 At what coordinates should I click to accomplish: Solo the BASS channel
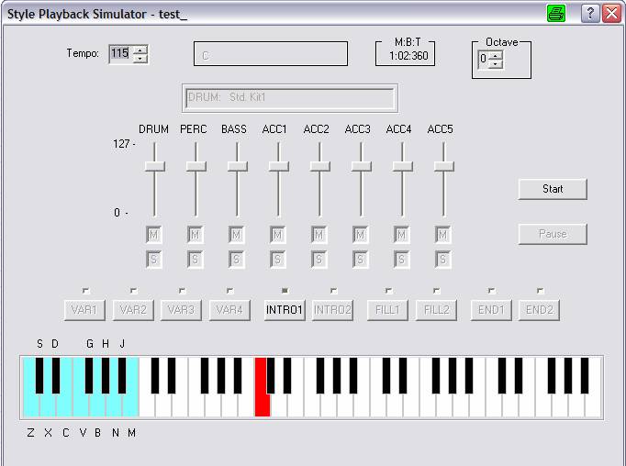pos(236,260)
